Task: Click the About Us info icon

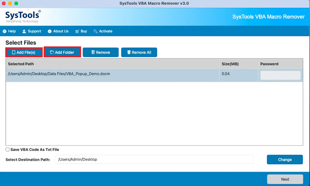Action: (x=50, y=31)
